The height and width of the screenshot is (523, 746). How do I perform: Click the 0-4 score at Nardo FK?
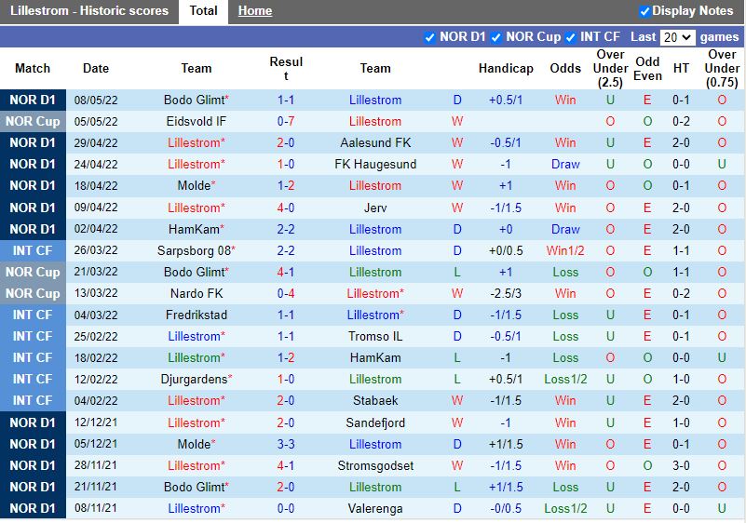[x=286, y=293]
